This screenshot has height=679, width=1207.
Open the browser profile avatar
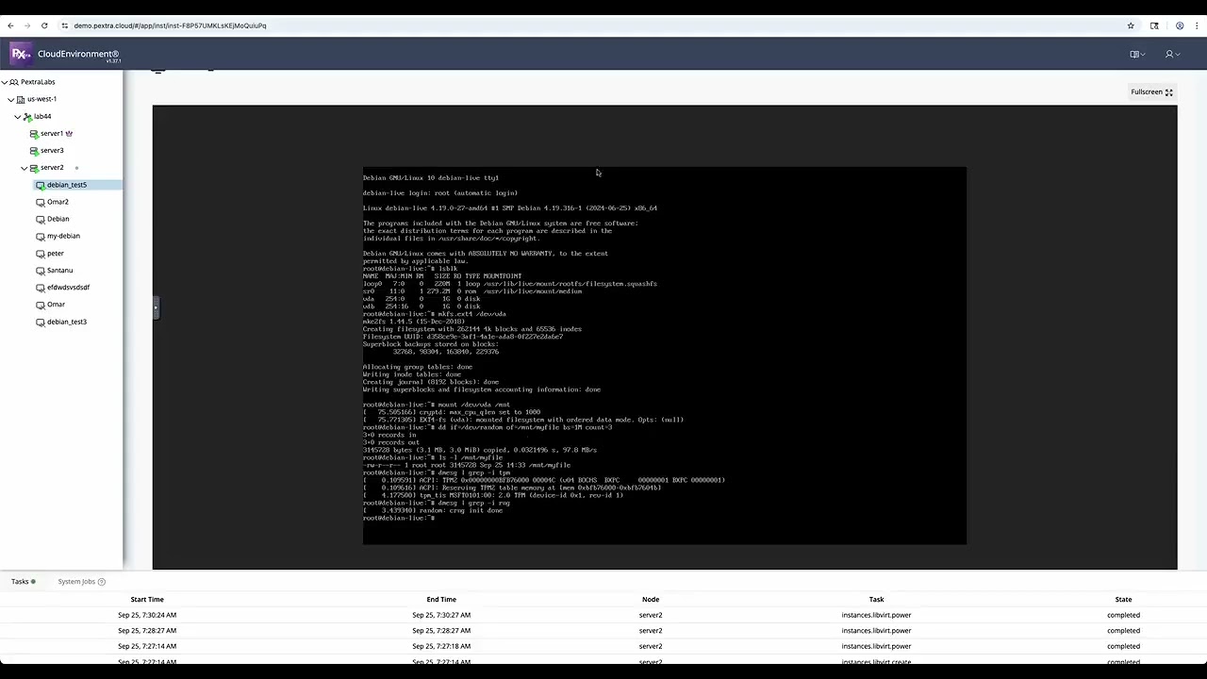click(1180, 25)
